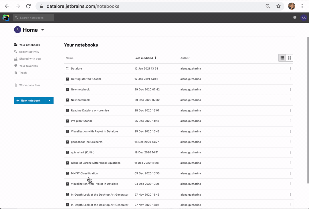Screen dimensions: 309x209
Task: Create a New notebook
Action: (30, 101)
